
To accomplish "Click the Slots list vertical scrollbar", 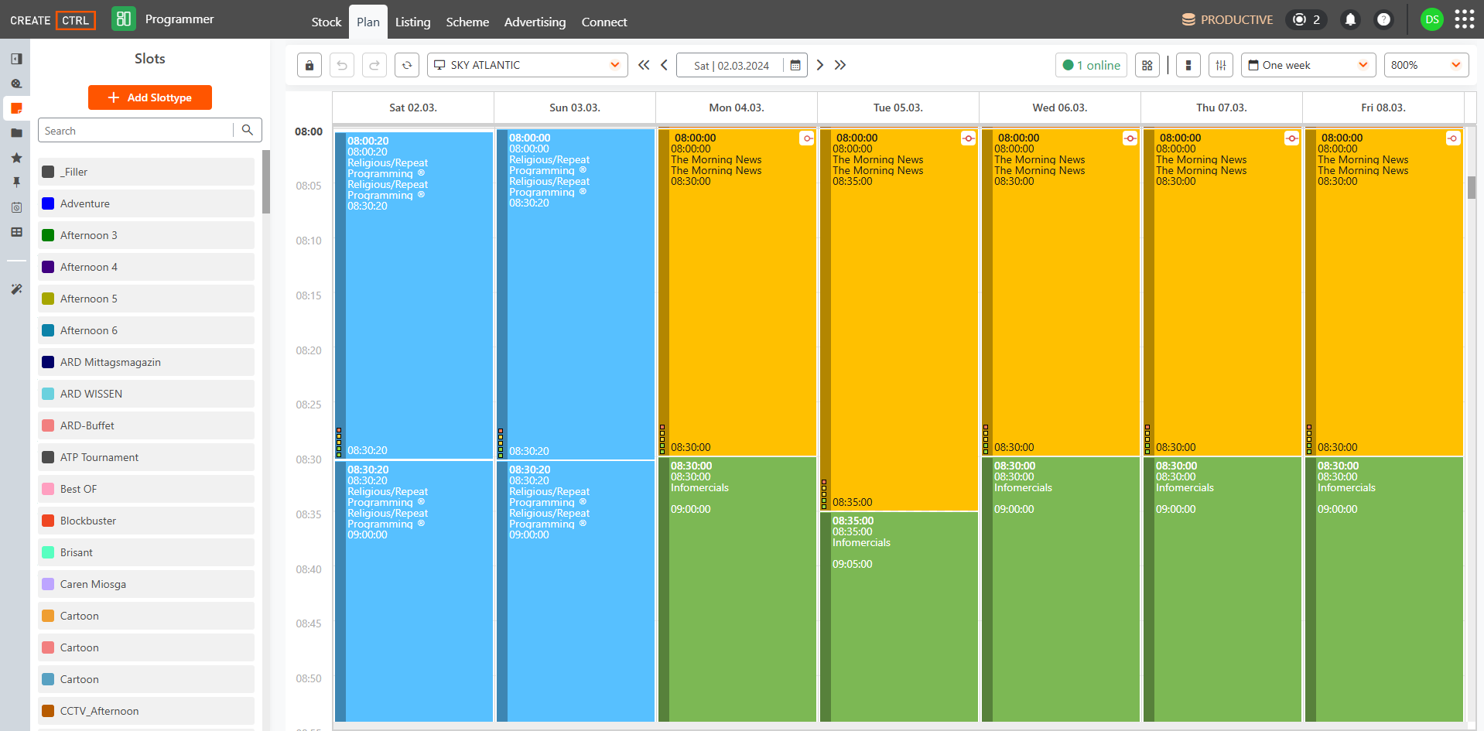I will 266,182.
